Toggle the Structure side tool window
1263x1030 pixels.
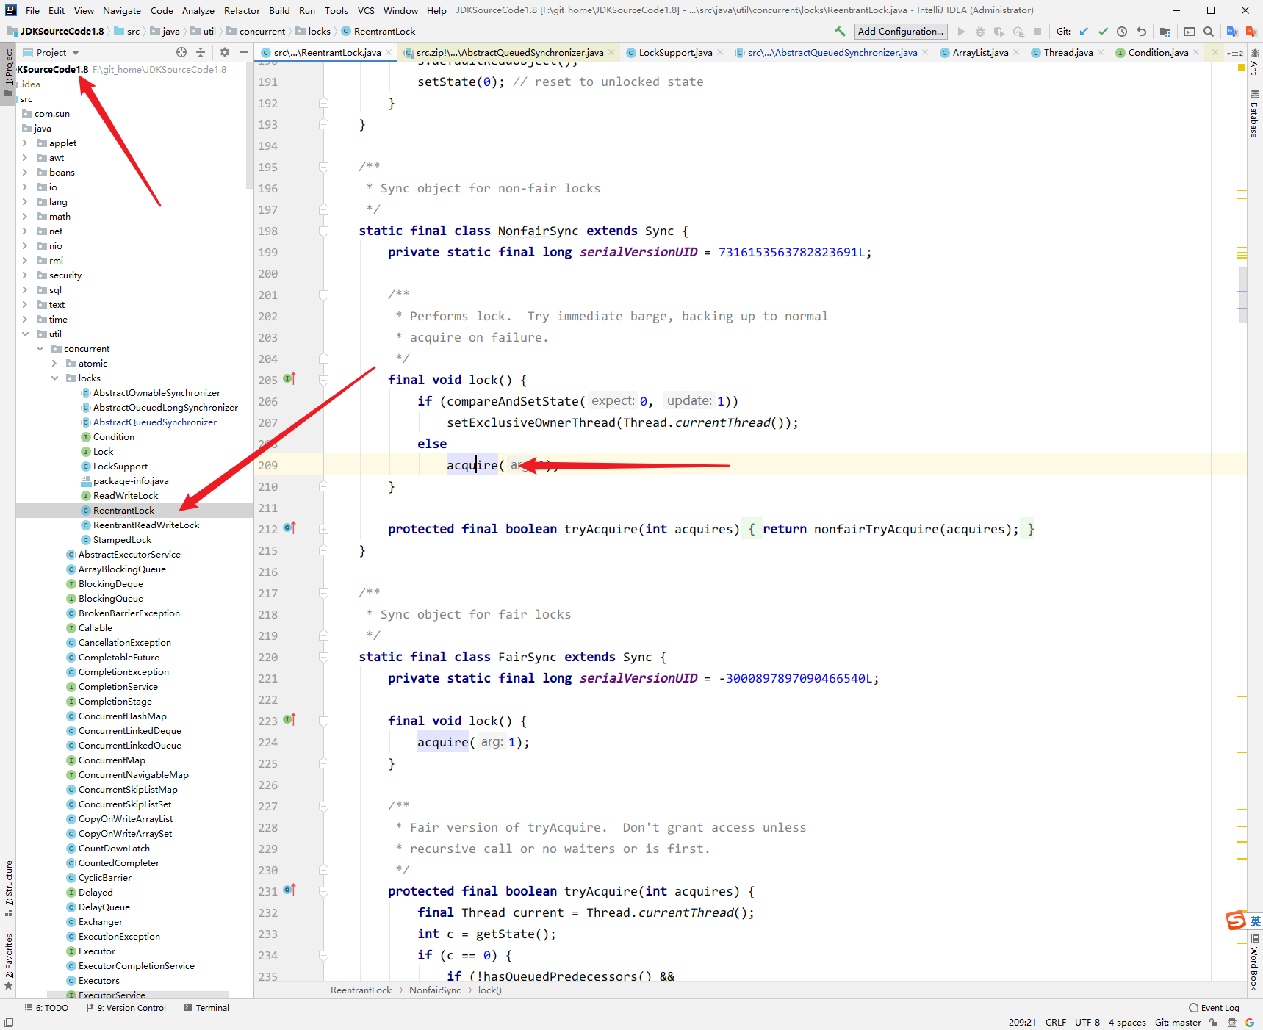pos(9,888)
